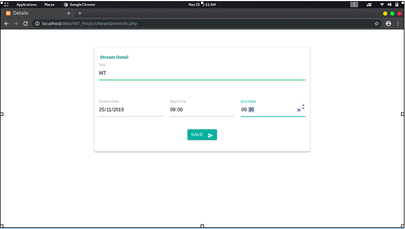
Task: Click the Stream Date label
Action: [109, 102]
